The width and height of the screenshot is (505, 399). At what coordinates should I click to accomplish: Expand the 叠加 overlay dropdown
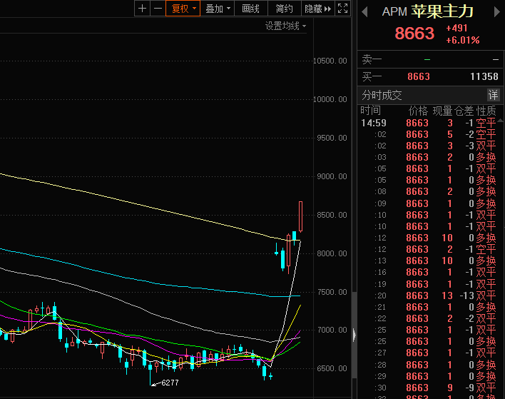[x=218, y=9]
